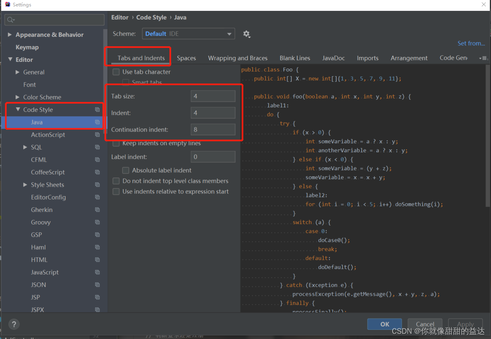Open the Scheme Default dropdown

189,34
